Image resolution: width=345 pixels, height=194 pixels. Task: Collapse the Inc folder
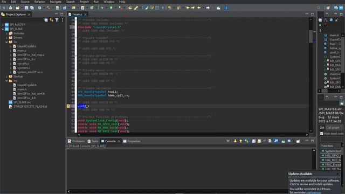(6, 81)
